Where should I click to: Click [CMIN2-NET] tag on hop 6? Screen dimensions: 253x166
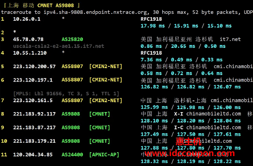(106, 80)
